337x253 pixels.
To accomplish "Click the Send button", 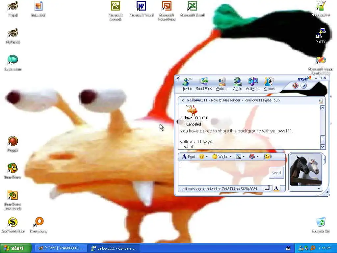I will pyautogui.click(x=276, y=173).
